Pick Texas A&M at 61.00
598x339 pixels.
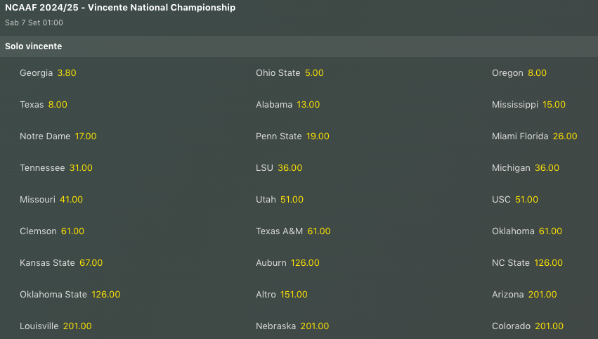coord(318,231)
